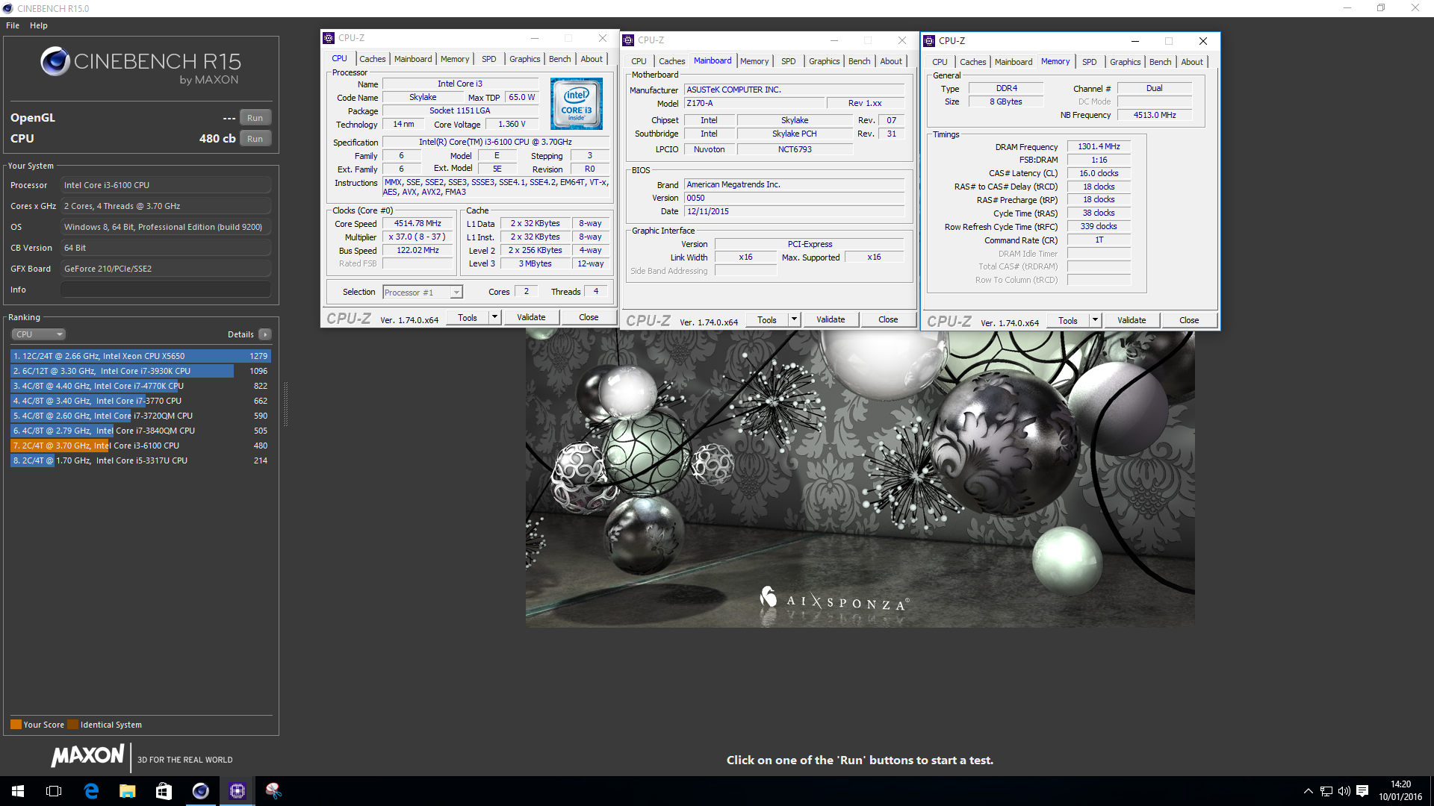Open the Windows Store taskbar icon

(164, 791)
